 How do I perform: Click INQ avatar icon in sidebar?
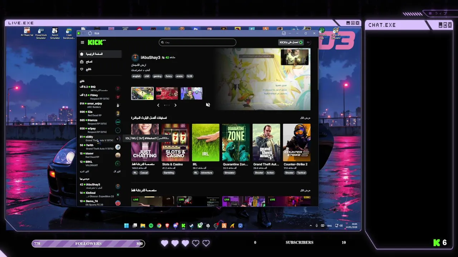pos(118,89)
